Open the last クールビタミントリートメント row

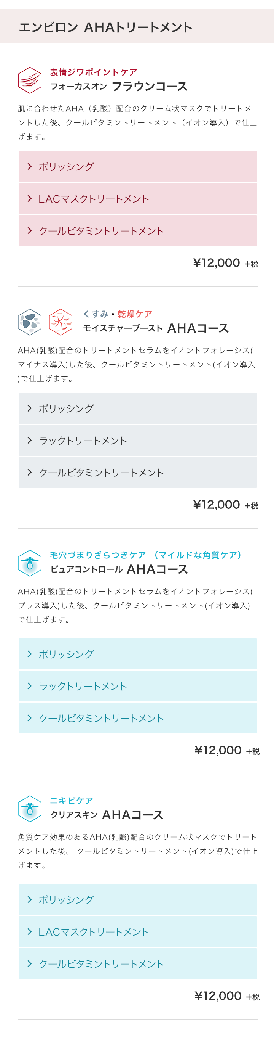138,964
